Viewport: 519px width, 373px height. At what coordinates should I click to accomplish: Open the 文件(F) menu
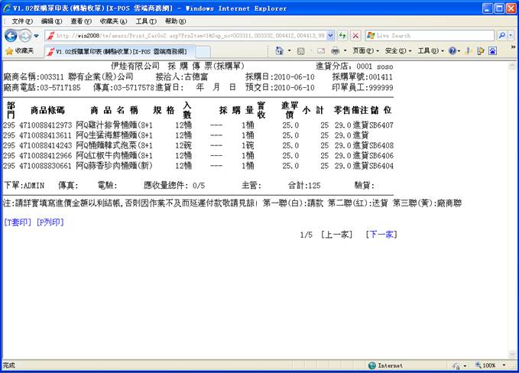tap(22, 21)
